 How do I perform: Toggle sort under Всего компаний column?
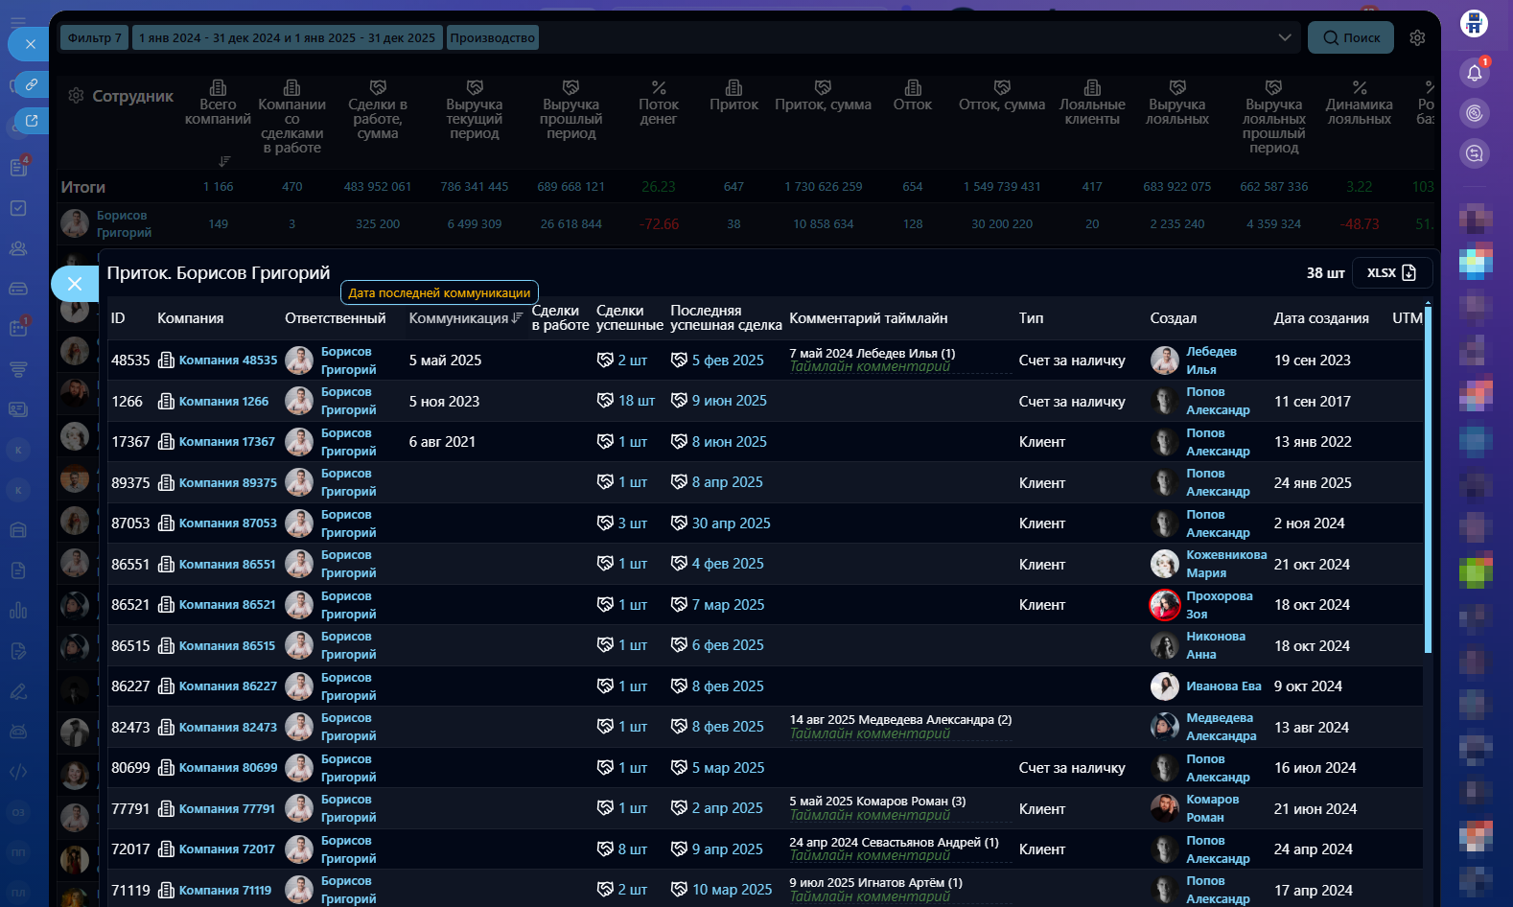pos(224,161)
